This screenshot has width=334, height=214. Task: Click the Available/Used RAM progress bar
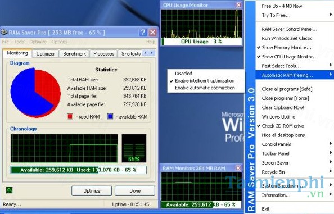click(78, 170)
